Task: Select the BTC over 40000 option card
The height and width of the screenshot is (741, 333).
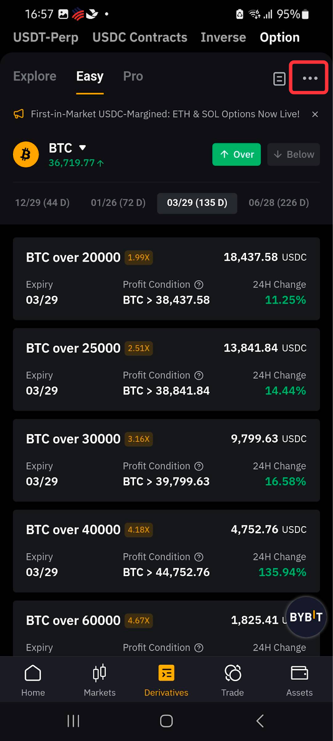Action: point(166,551)
